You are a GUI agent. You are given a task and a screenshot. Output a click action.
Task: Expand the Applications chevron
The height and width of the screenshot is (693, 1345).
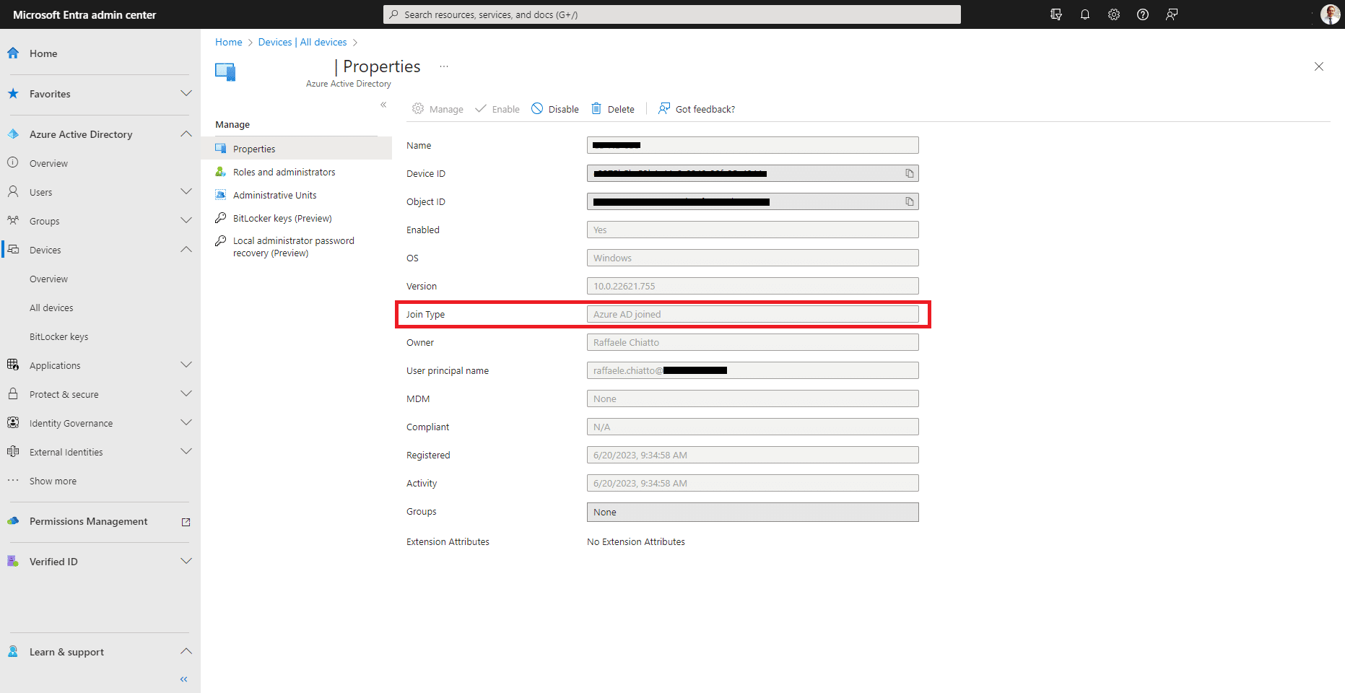(186, 365)
